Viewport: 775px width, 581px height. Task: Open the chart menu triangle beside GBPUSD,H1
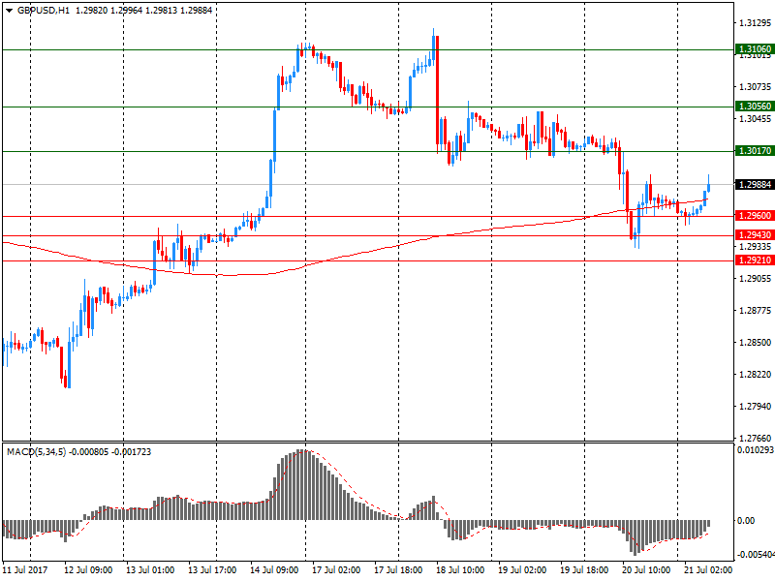click(x=10, y=11)
